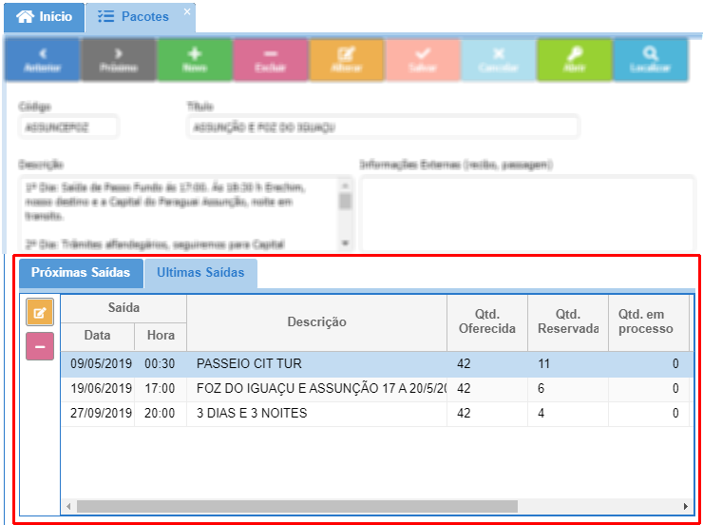The height and width of the screenshot is (525, 703).
Task: Click the Informações Externas text area
Action: (527, 214)
